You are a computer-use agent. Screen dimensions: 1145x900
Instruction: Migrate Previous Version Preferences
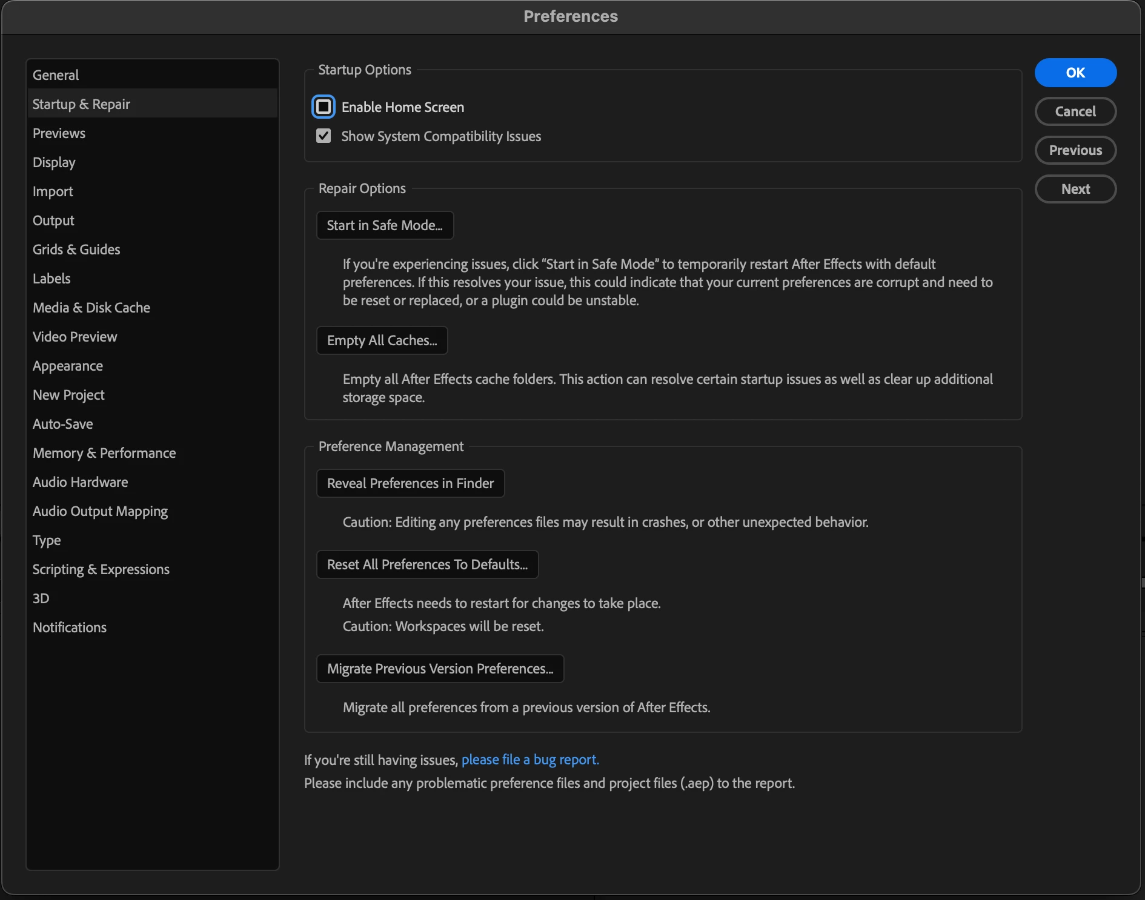coord(440,669)
